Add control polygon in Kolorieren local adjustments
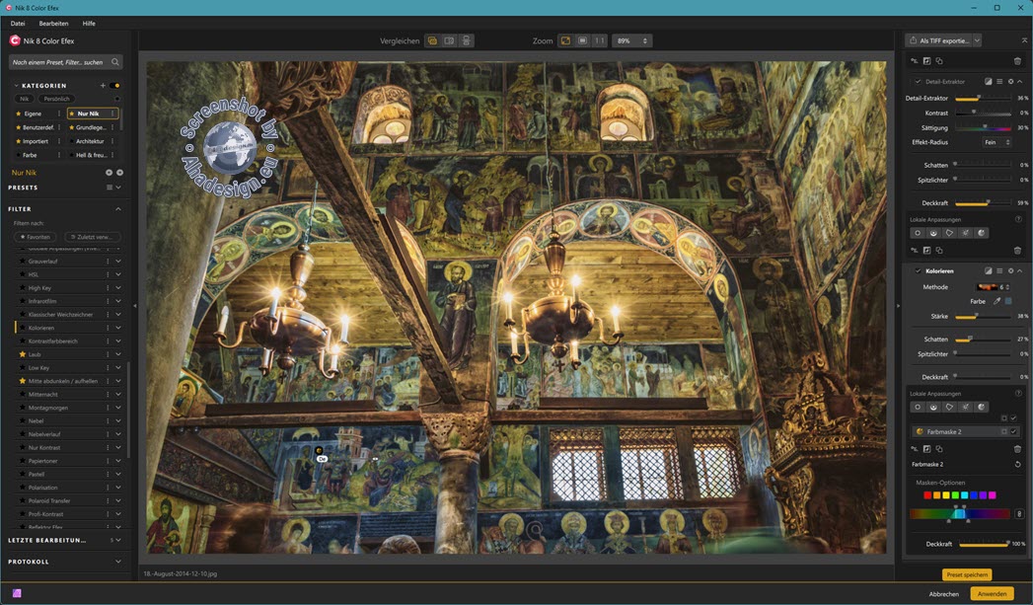Image resolution: width=1033 pixels, height=605 pixels. [949, 408]
